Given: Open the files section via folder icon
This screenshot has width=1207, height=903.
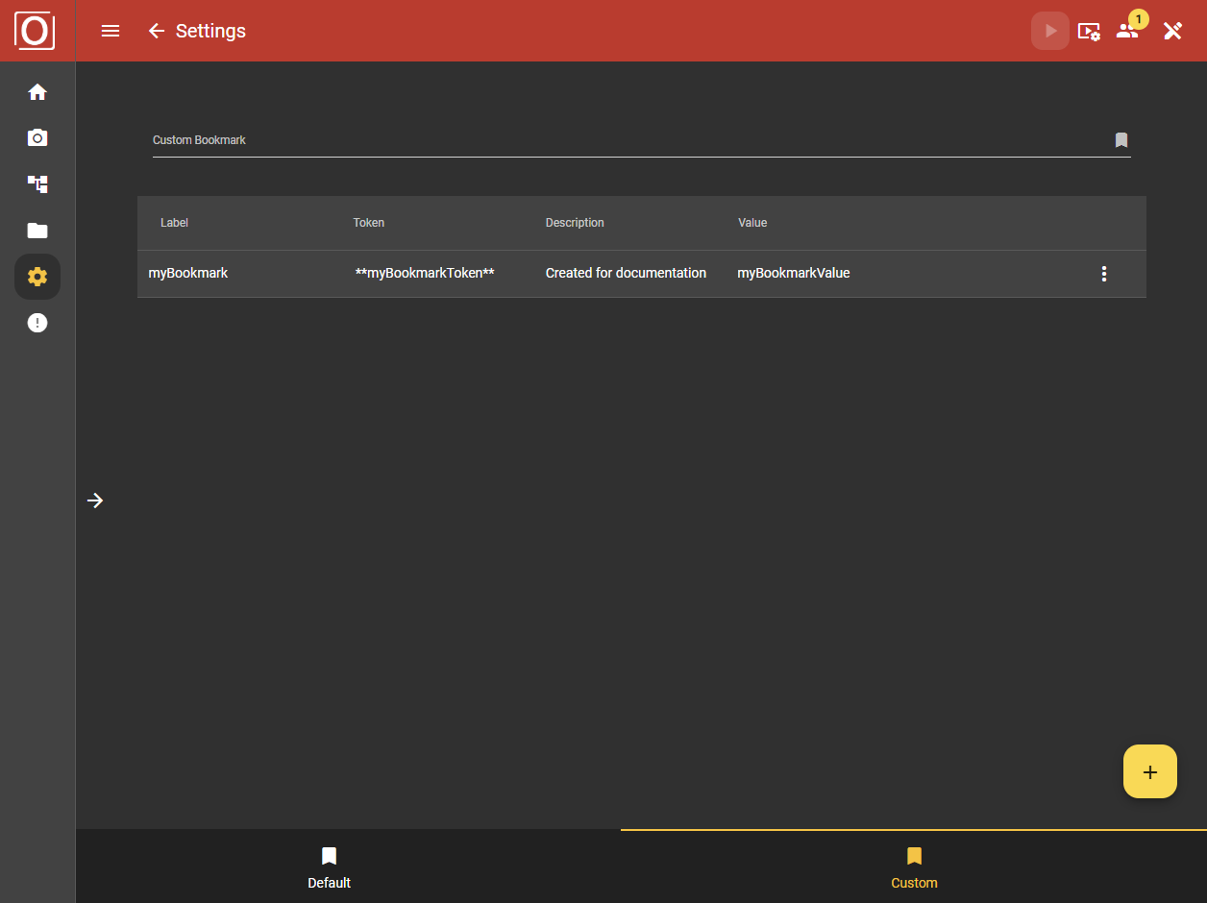Looking at the screenshot, I should 37,231.
